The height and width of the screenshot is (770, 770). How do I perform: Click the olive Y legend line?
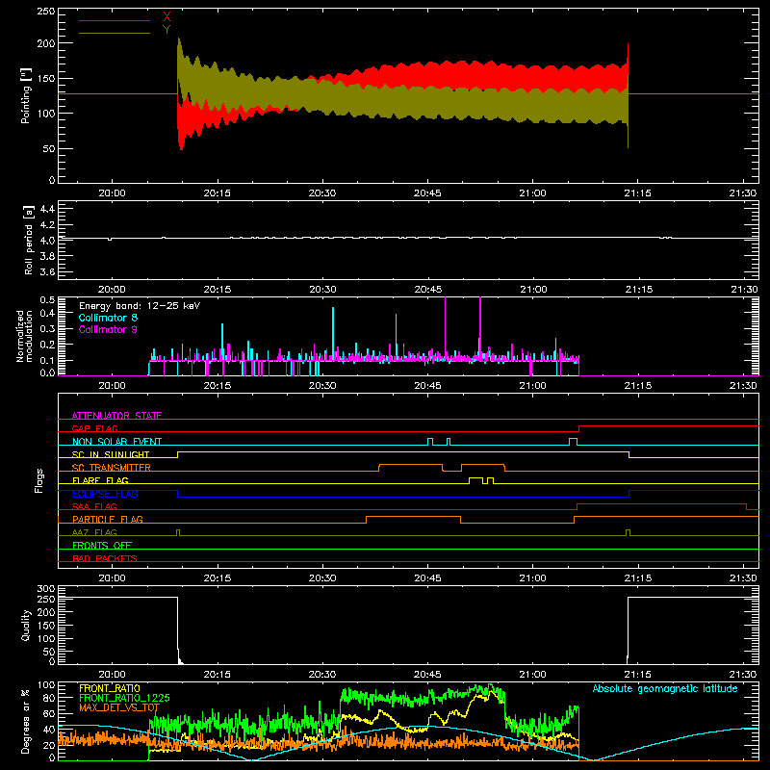coord(115,33)
